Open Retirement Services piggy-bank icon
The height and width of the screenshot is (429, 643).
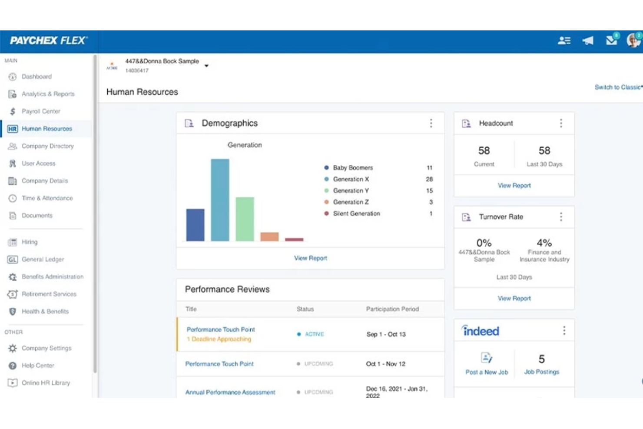pyautogui.click(x=12, y=294)
